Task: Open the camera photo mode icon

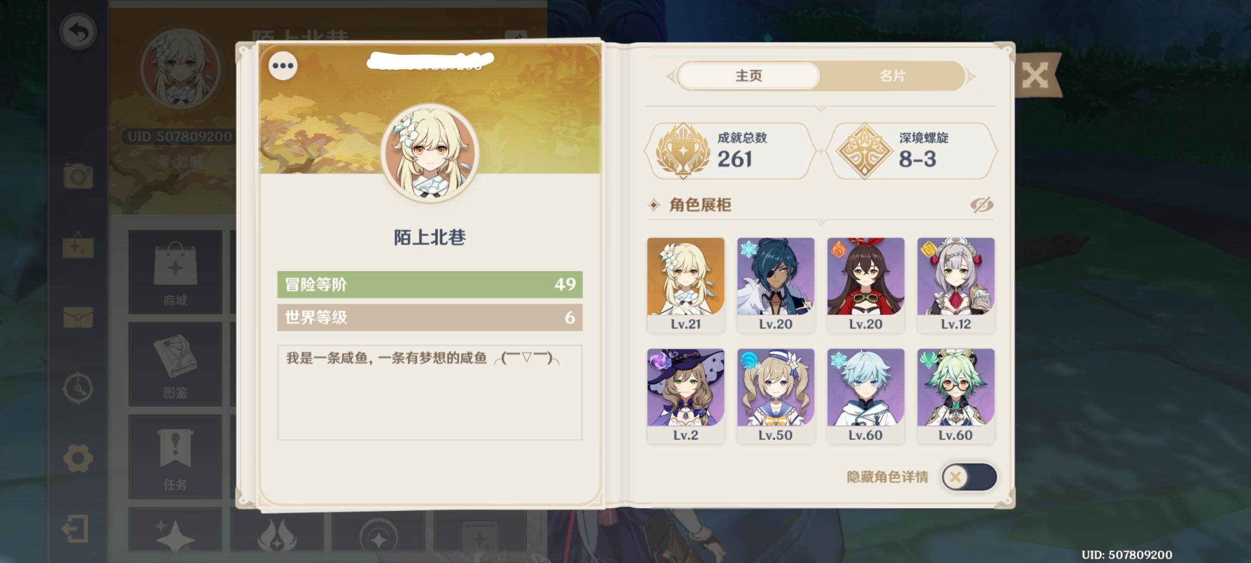Action: click(x=78, y=176)
